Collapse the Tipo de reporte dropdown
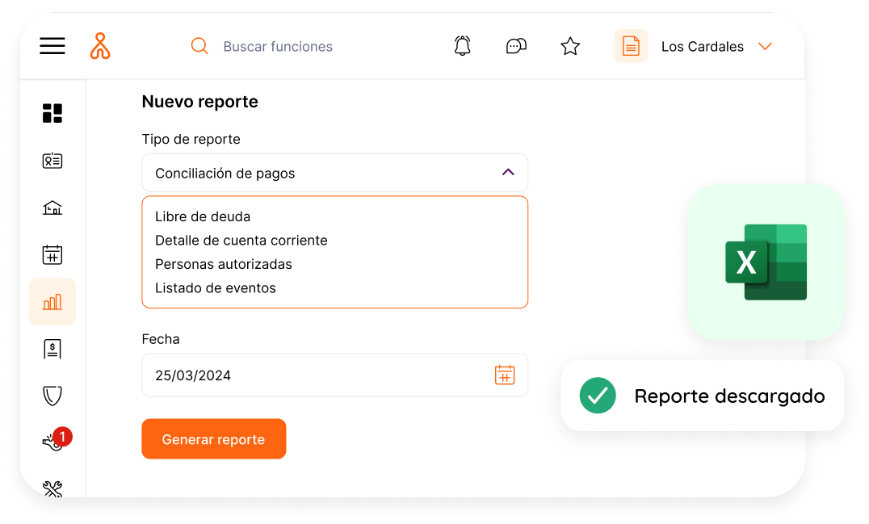This screenshot has width=869, height=524. (x=508, y=172)
